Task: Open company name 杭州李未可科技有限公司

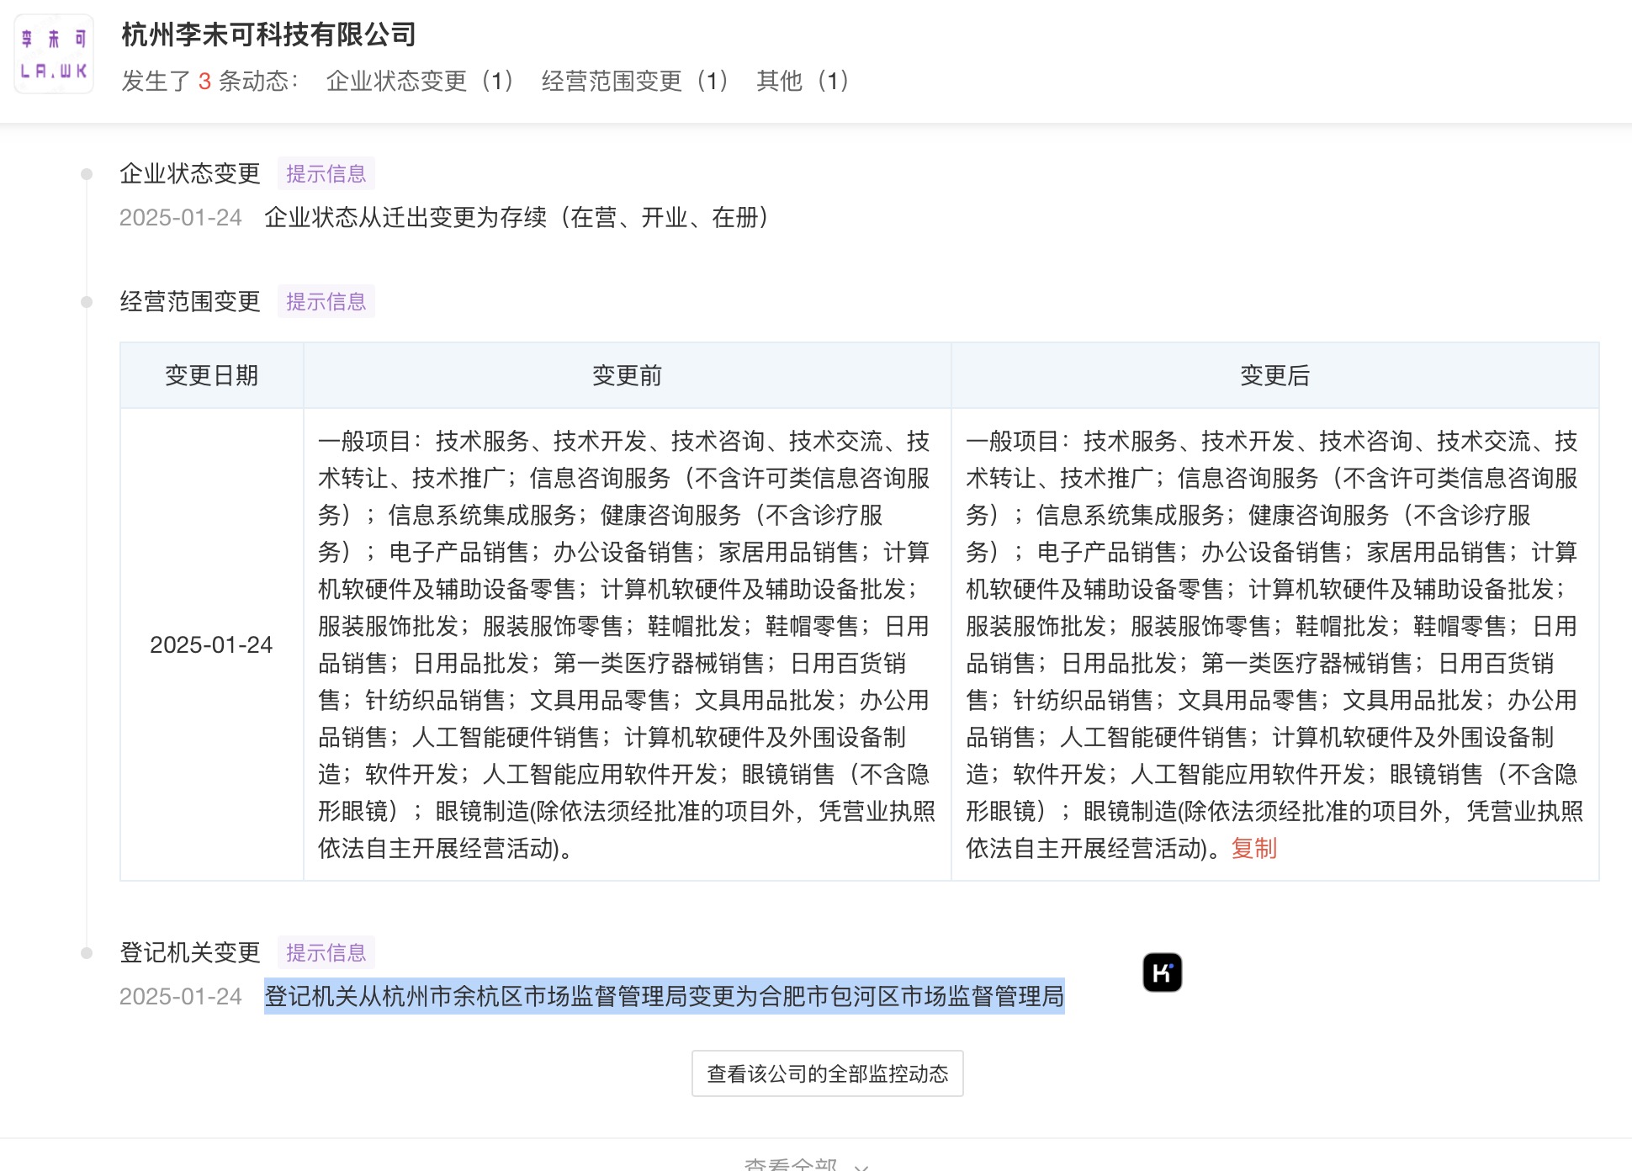Action: (268, 34)
